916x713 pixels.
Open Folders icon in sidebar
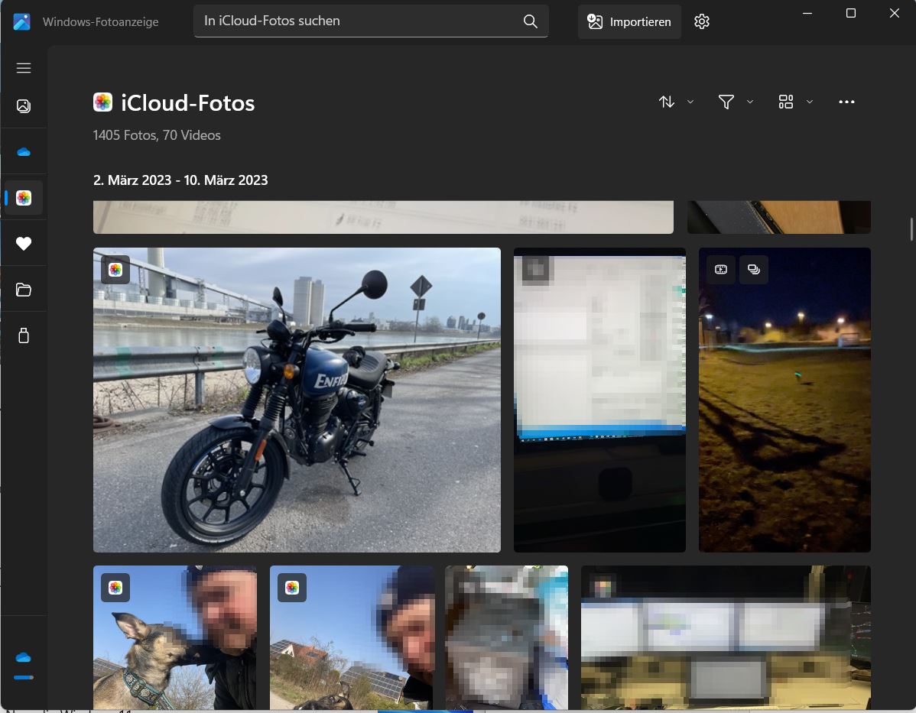[x=24, y=290]
